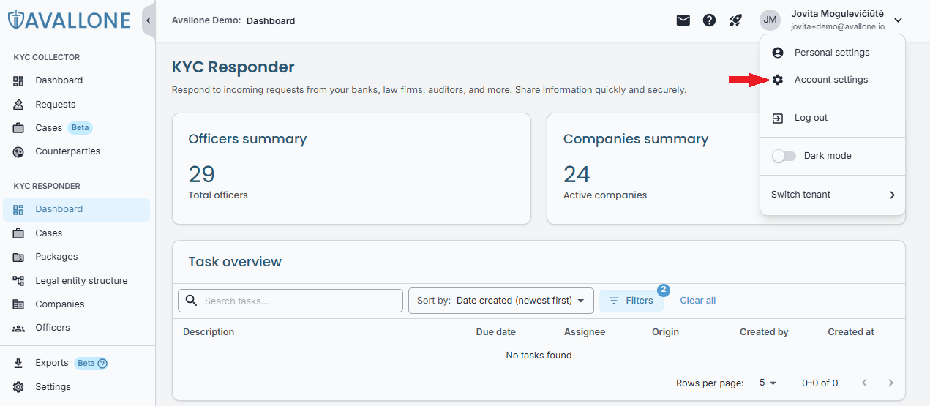Click the JM user avatar

[770, 20]
